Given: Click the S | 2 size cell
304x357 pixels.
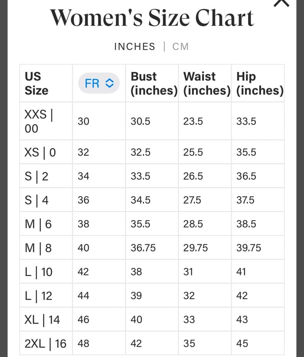Looking at the screenshot, I should pyautogui.click(x=46, y=176).
